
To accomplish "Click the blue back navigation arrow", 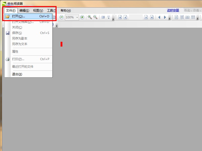I will point(159,17).
